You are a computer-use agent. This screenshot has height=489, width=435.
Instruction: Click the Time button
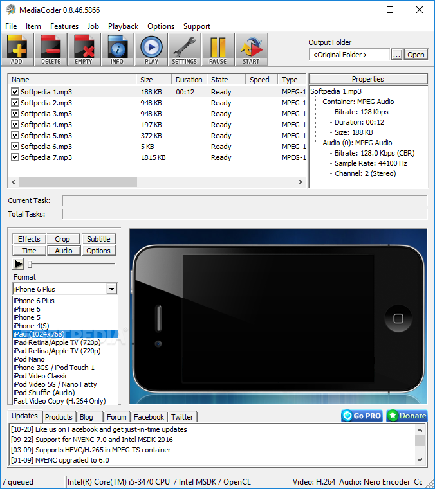coord(29,251)
